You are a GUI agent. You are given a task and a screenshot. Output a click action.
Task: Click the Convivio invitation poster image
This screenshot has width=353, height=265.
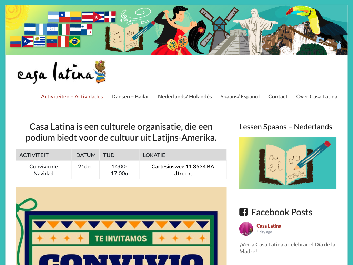tap(121, 226)
